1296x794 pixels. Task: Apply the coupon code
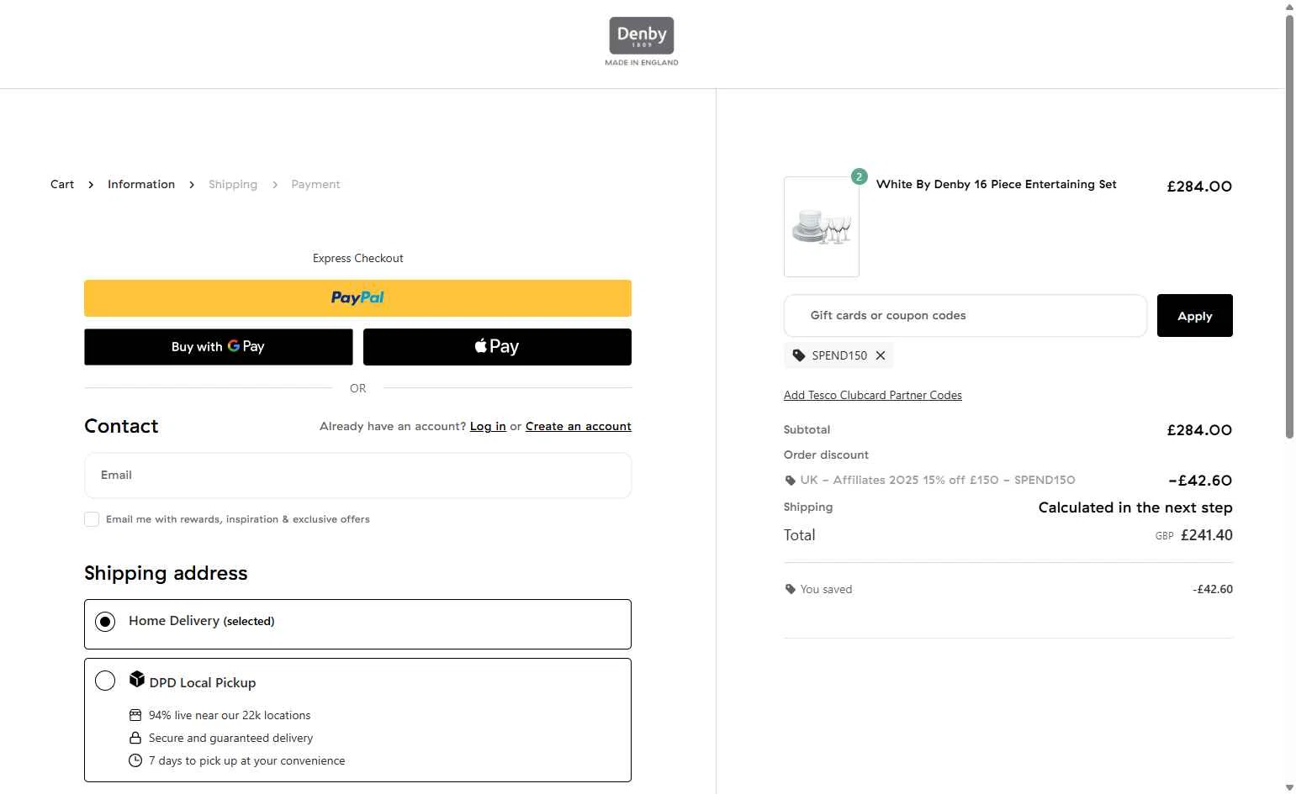pyautogui.click(x=1194, y=316)
